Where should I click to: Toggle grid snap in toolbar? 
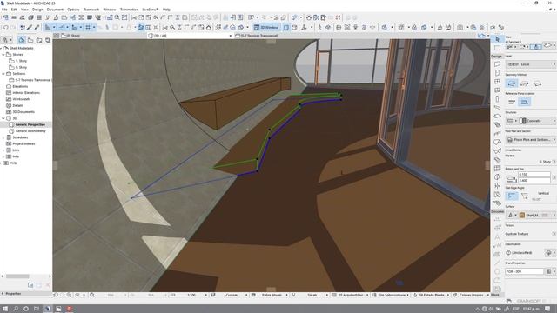tap(88, 27)
